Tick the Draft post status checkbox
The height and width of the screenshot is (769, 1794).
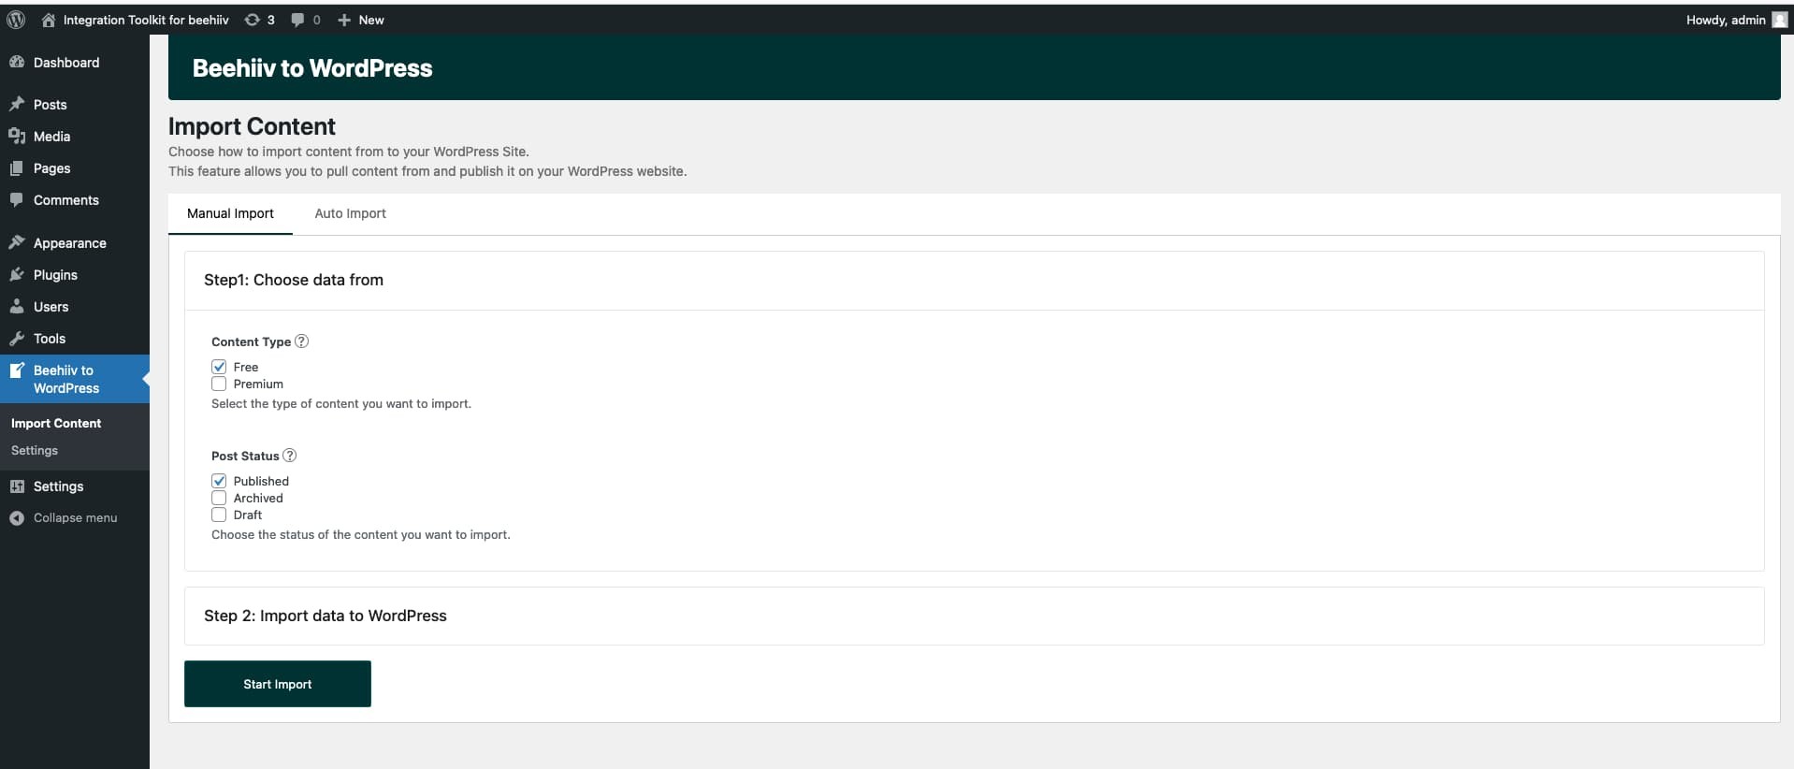tap(219, 515)
